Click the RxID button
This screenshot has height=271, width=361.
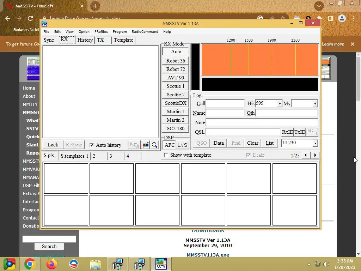[288, 132]
